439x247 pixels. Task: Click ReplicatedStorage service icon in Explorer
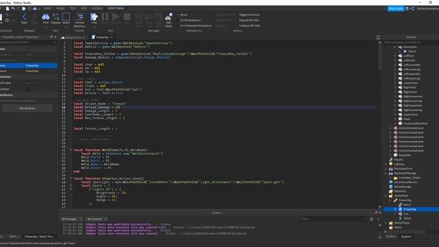(x=391, y=174)
